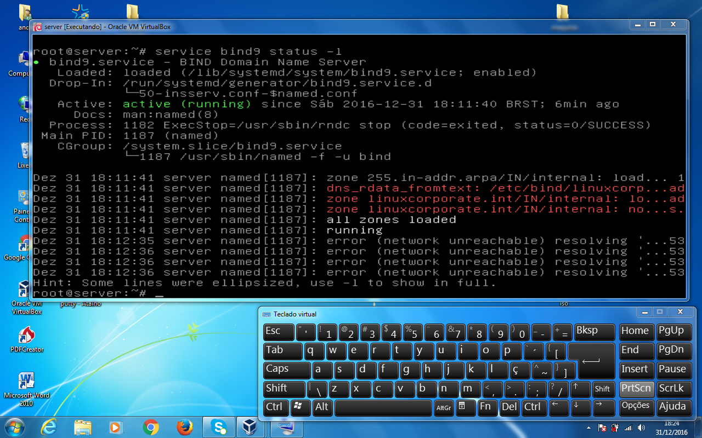
Task: Click the Tab key on virtual keyboard
Action: (x=282, y=351)
